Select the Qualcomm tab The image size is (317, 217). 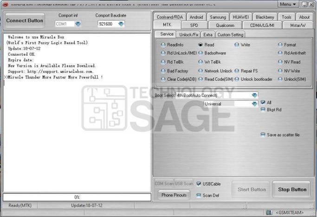pyautogui.click(x=225, y=25)
